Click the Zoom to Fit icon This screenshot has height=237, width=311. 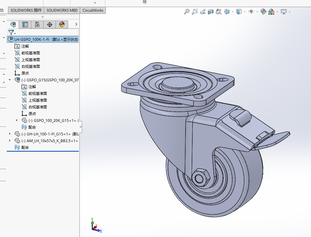click(x=186, y=12)
